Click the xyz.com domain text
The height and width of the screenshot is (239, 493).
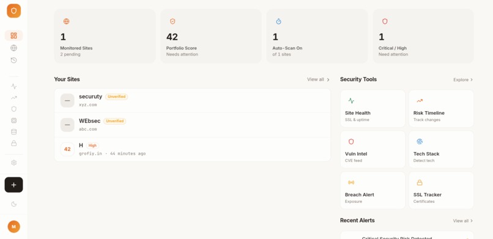tap(87, 105)
